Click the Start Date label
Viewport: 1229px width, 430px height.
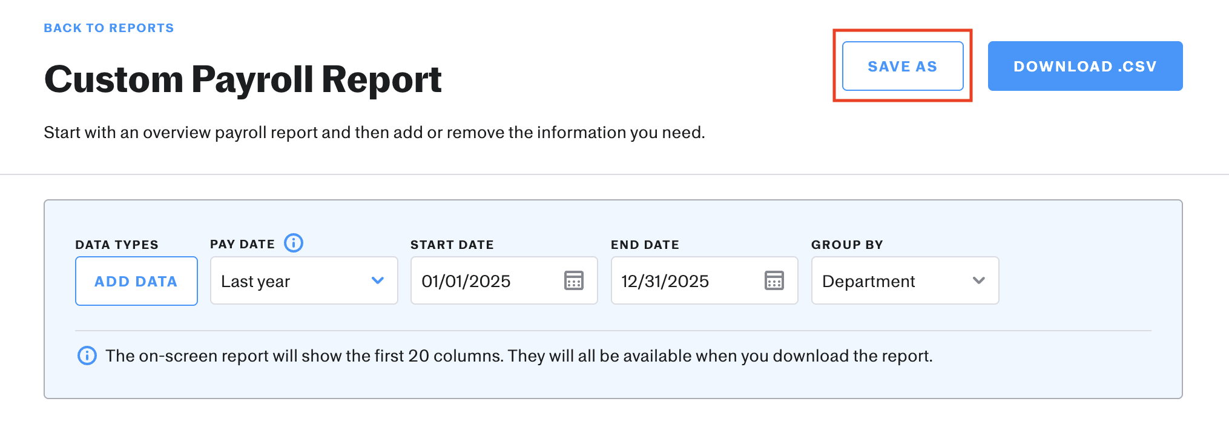452,245
